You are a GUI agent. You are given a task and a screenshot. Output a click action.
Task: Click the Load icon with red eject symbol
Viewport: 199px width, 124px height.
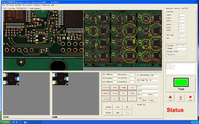coord(170,98)
